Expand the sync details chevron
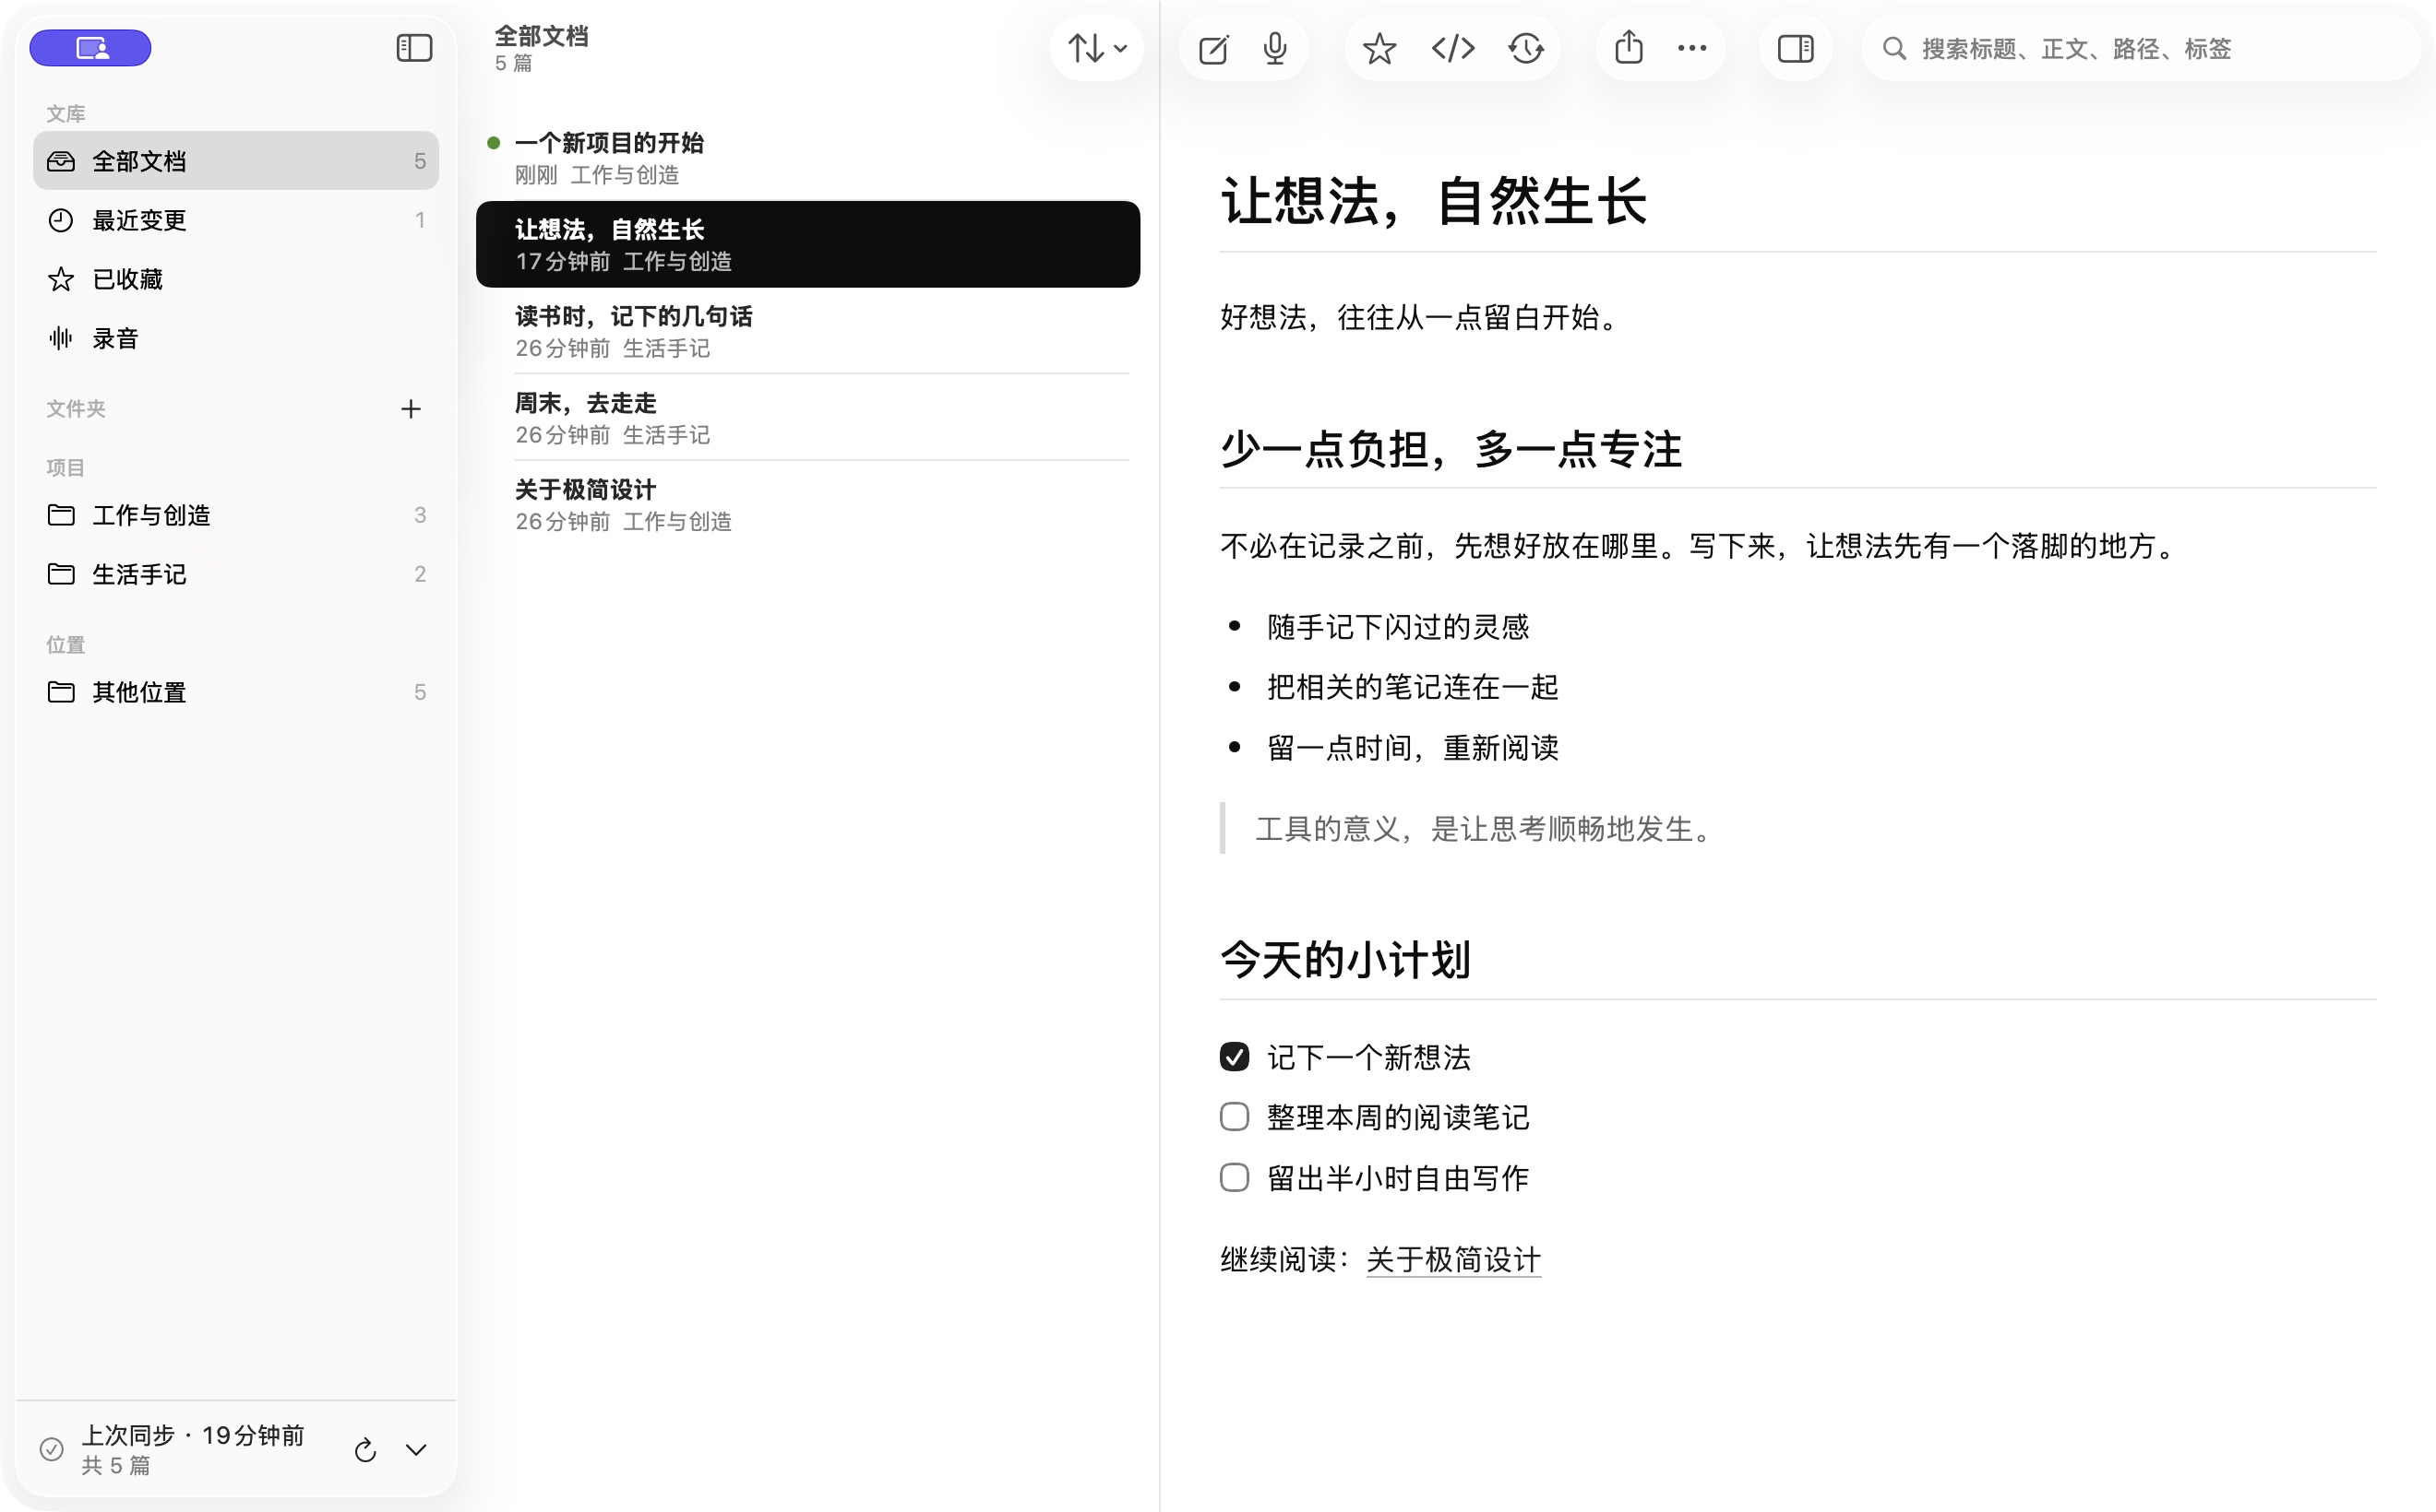 (416, 1450)
